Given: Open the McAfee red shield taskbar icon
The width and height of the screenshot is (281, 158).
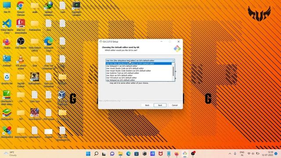Looking at the screenshot, I should (161, 154).
